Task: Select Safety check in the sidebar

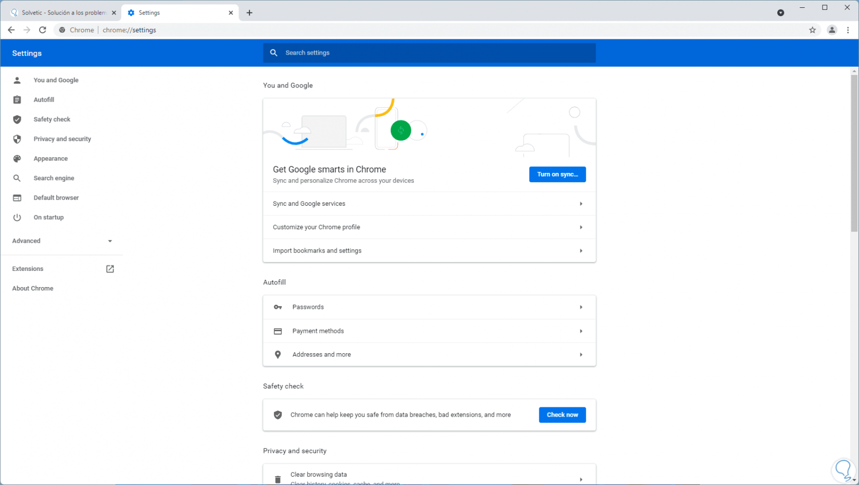Action: [52, 119]
